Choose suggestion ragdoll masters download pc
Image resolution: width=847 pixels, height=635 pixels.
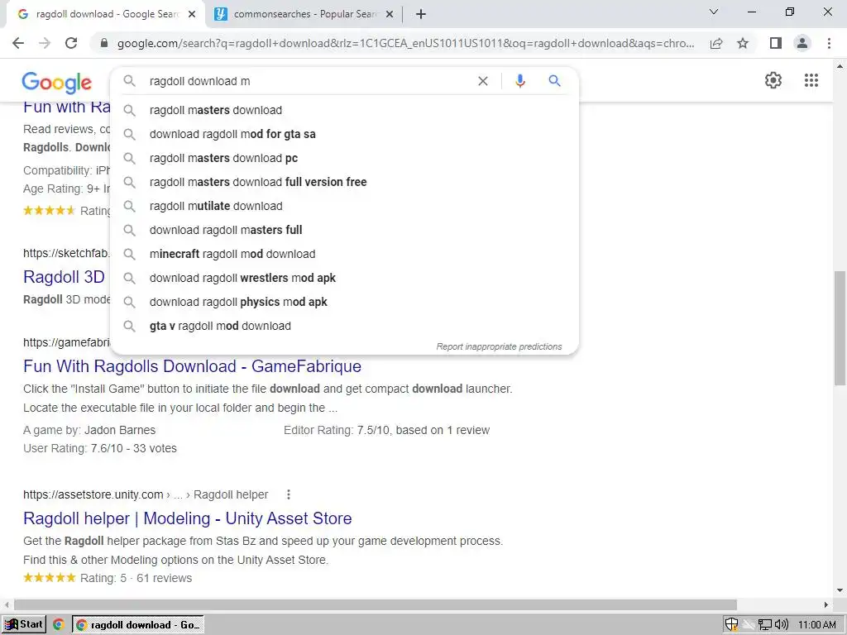click(x=344, y=158)
